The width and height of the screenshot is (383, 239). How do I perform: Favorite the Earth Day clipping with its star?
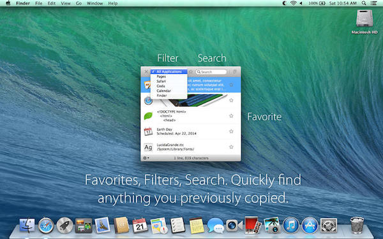231,131
